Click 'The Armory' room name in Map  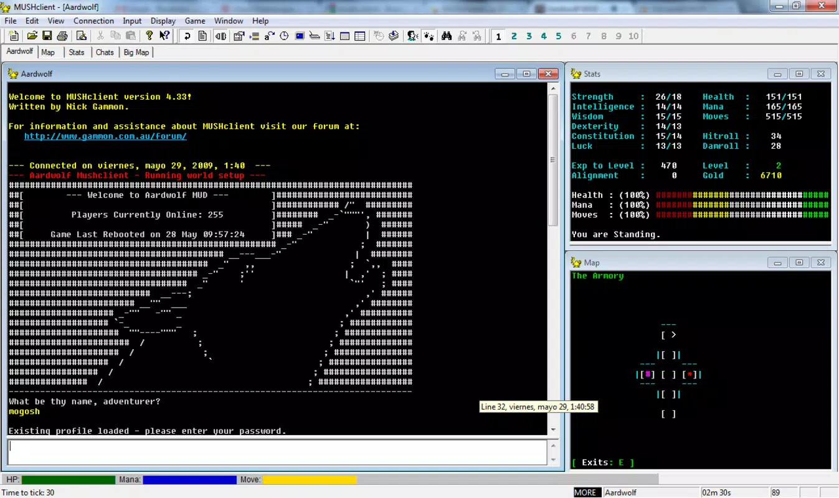point(597,276)
